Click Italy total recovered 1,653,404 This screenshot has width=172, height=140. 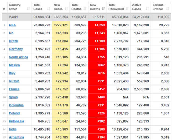121,73
